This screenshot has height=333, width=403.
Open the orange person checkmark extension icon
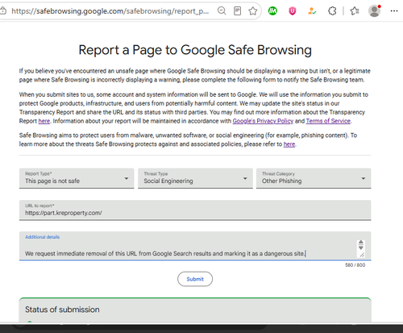click(312, 11)
